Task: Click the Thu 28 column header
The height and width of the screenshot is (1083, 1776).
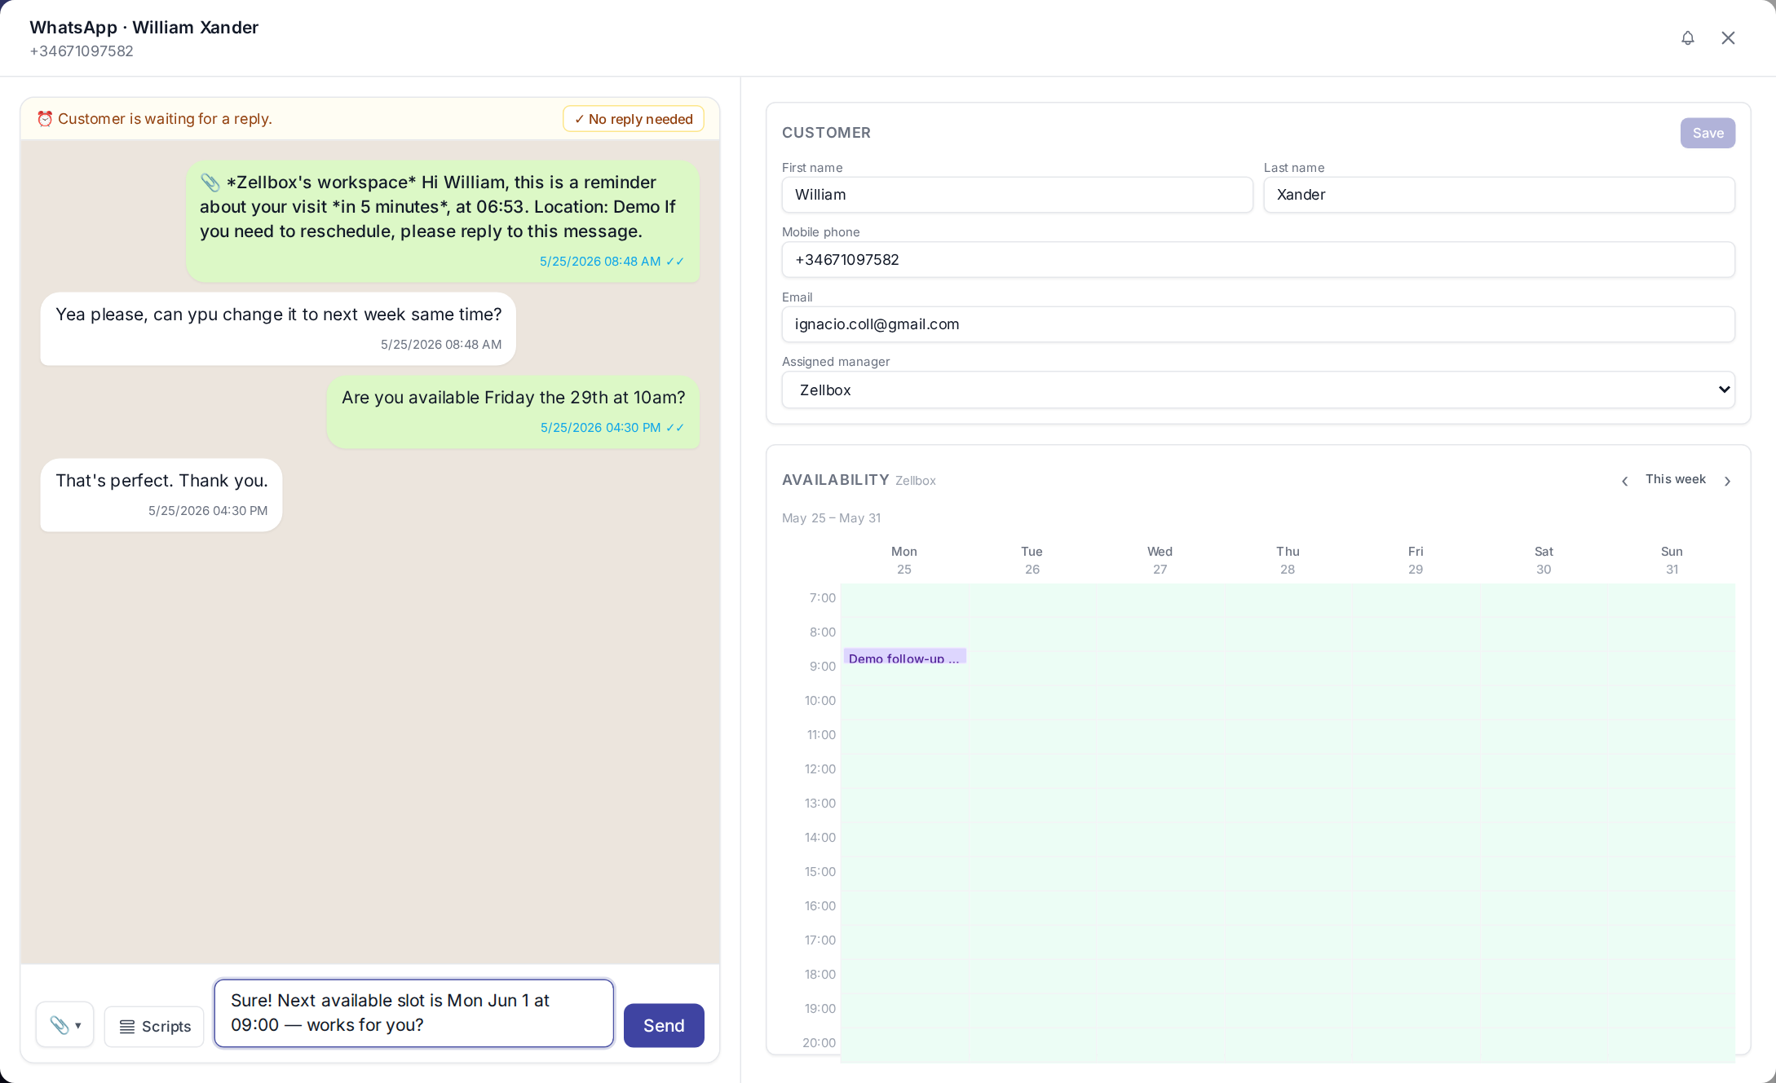Action: 1288,561
